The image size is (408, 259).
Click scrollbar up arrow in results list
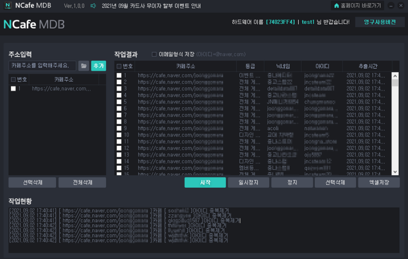(x=395, y=76)
